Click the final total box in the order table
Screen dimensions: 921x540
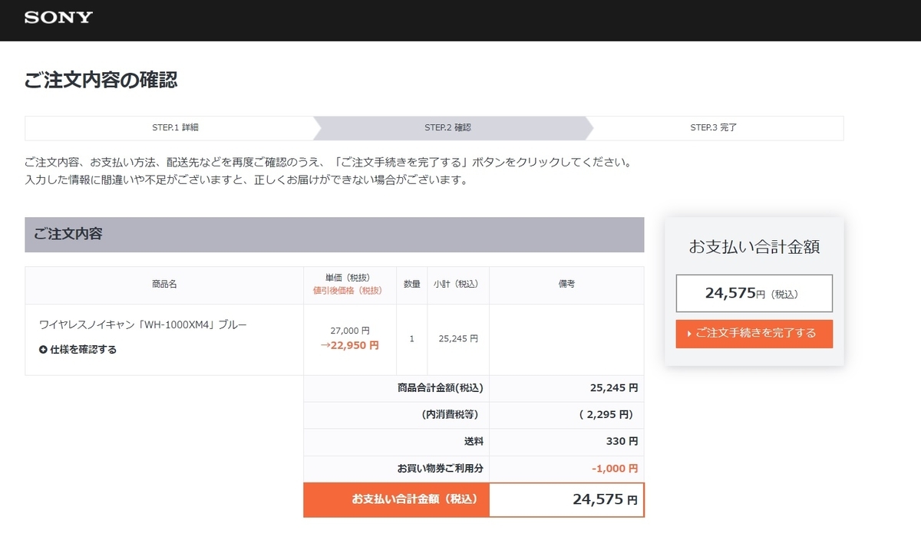567,499
